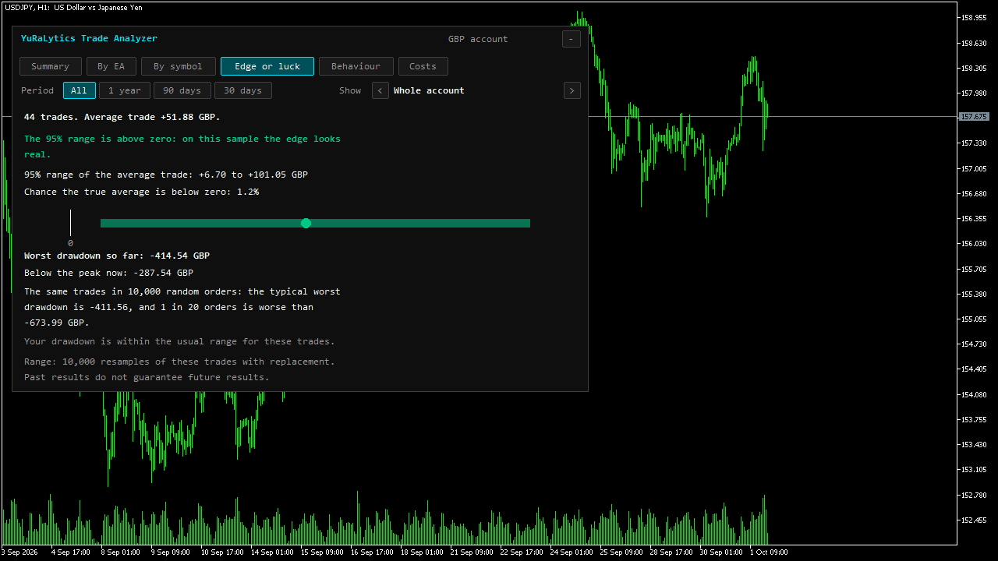Click the 152.455 price axis label

pos(974,520)
